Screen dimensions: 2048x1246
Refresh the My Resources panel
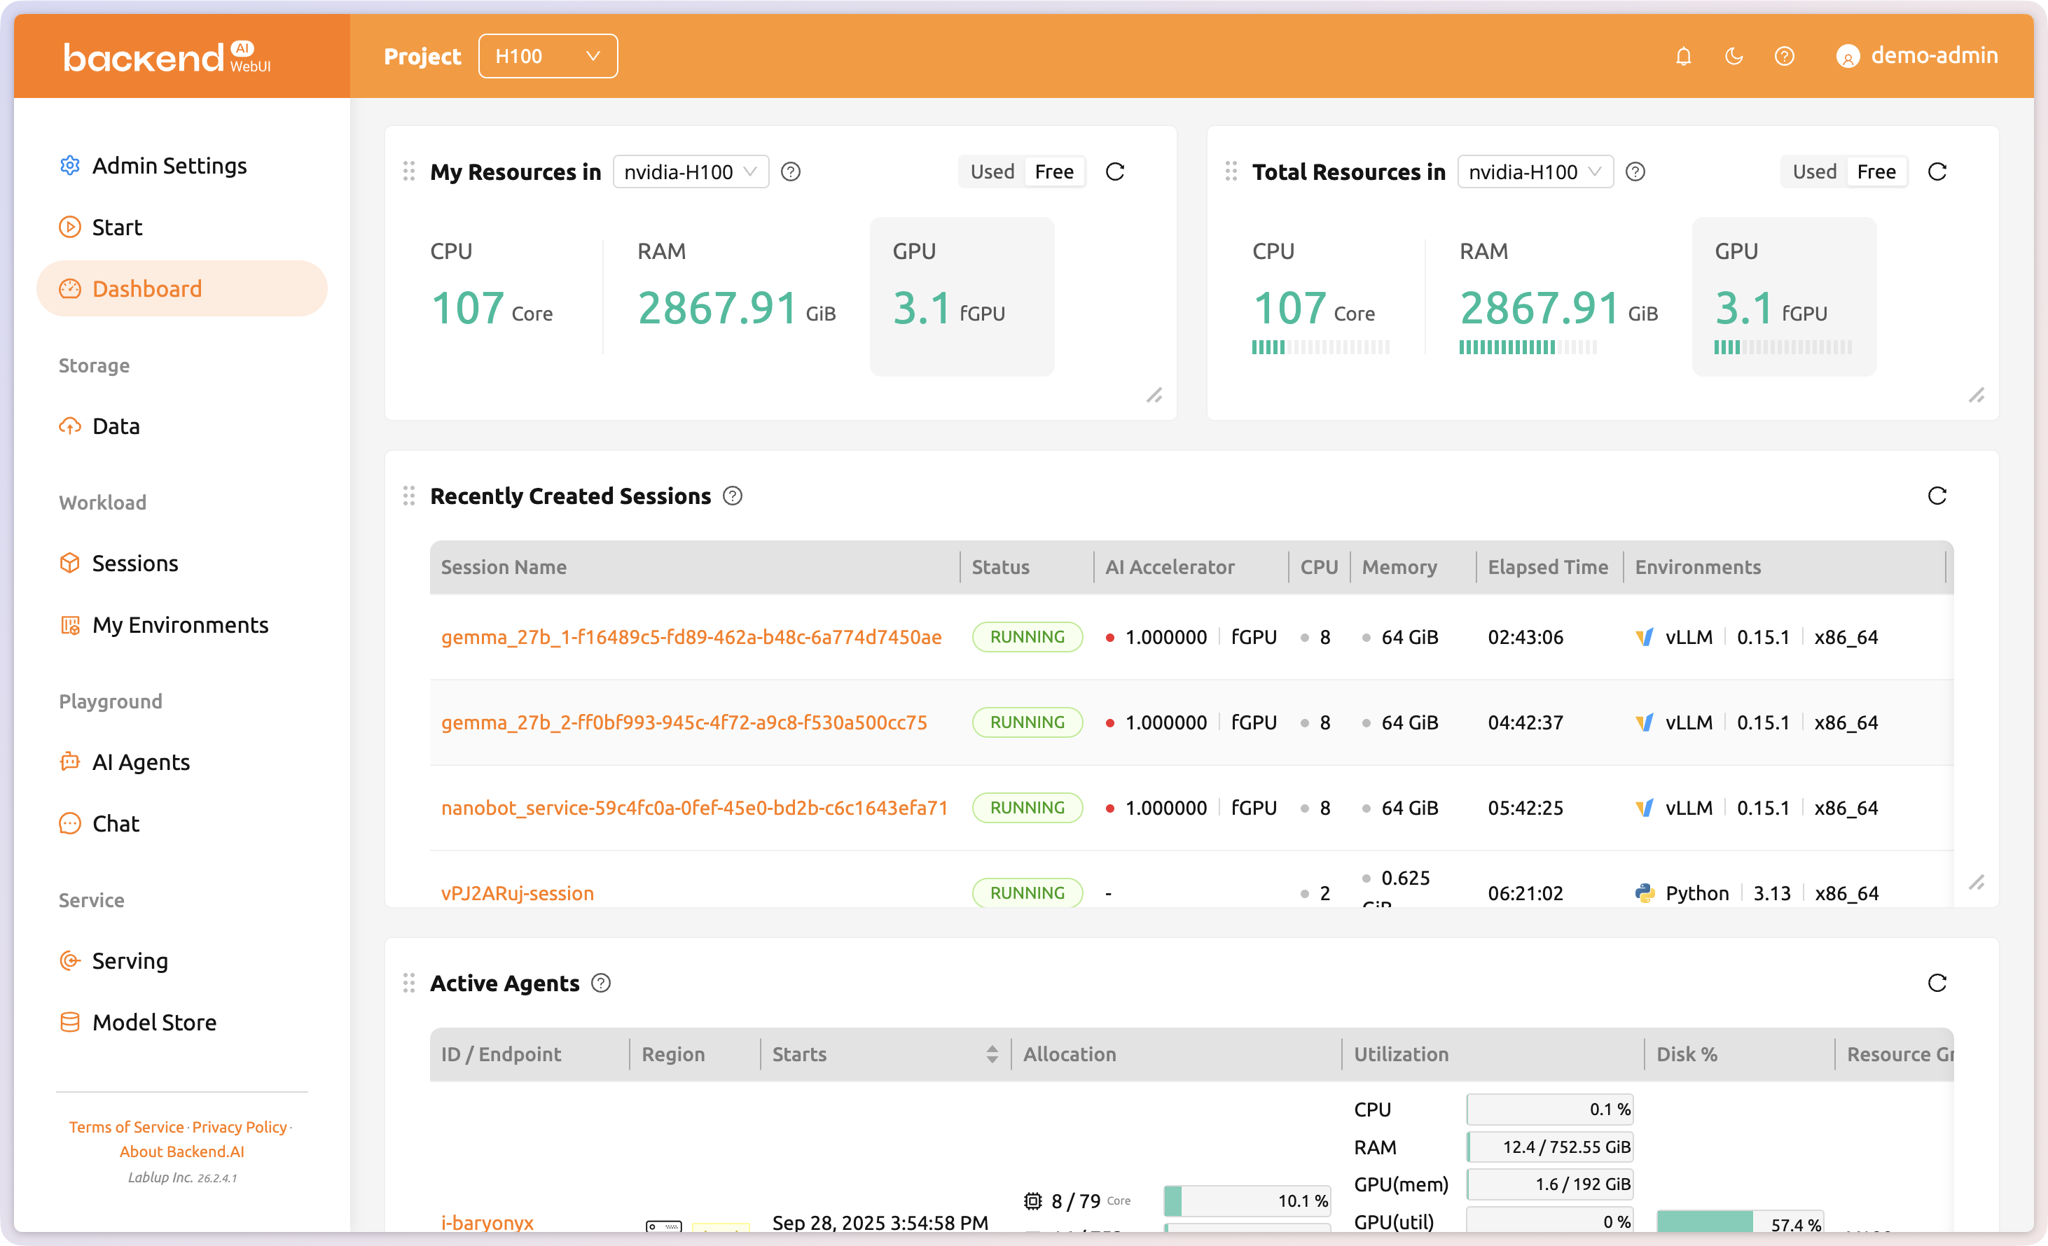pos(1114,171)
